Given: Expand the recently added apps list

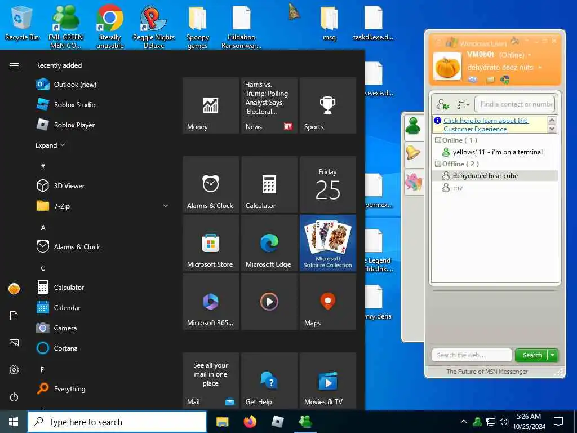Looking at the screenshot, I should coord(50,145).
